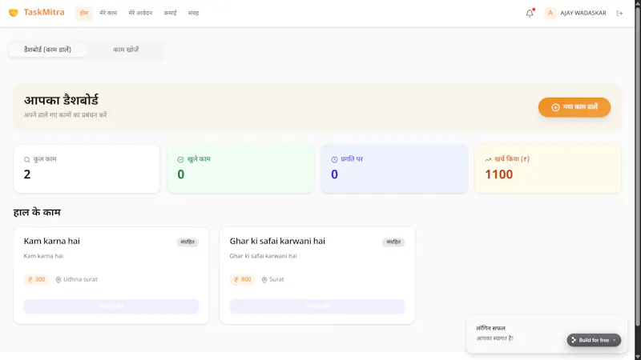Click the user avatar letter A
641x360 pixels.
click(550, 13)
